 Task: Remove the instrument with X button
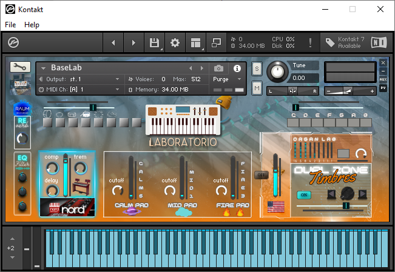[383, 62]
